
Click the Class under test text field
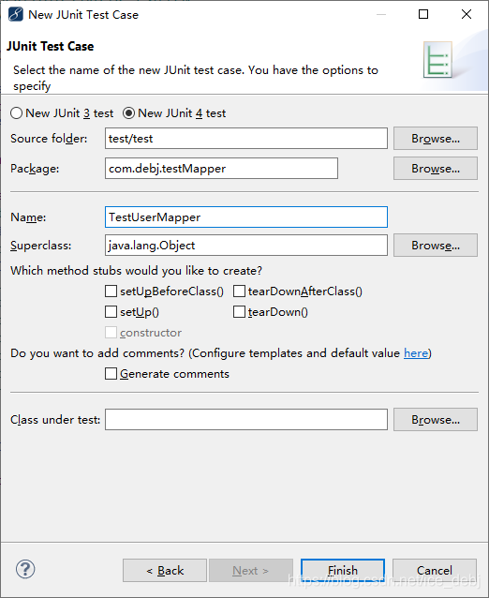[x=246, y=420]
